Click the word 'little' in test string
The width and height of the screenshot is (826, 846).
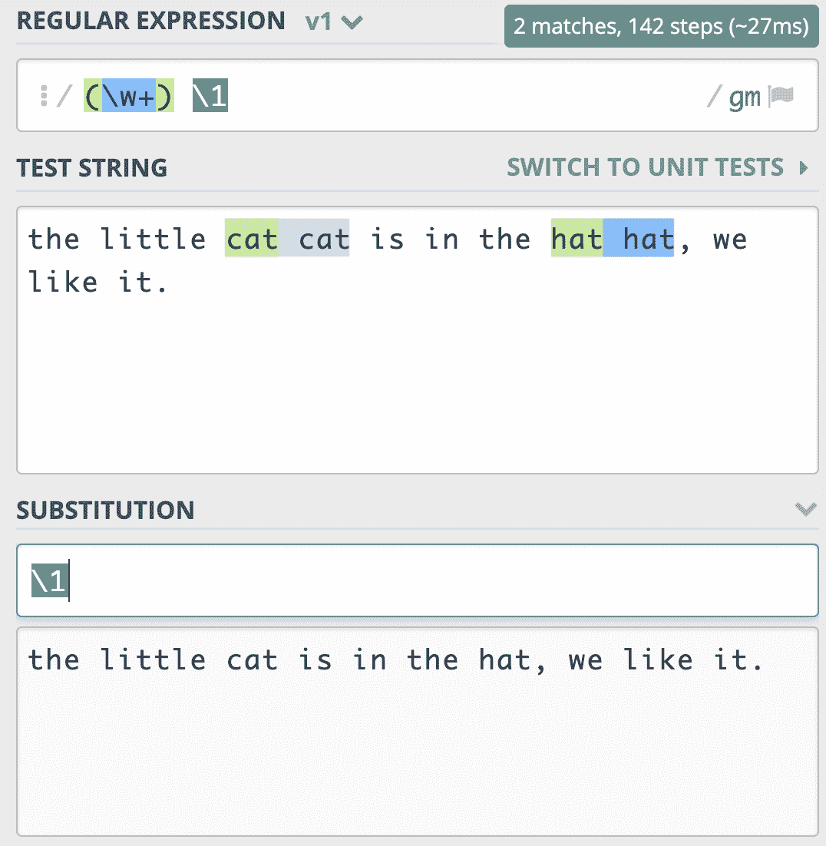click(154, 240)
